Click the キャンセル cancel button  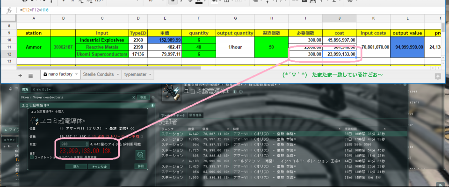99,166
